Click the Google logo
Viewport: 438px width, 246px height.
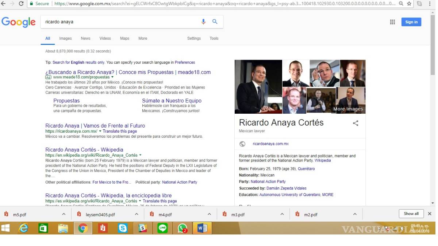pyautogui.click(x=18, y=22)
